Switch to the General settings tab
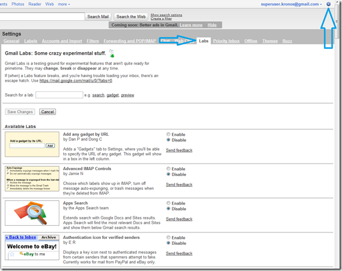This screenshot has width=342, height=271. click(11, 41)
